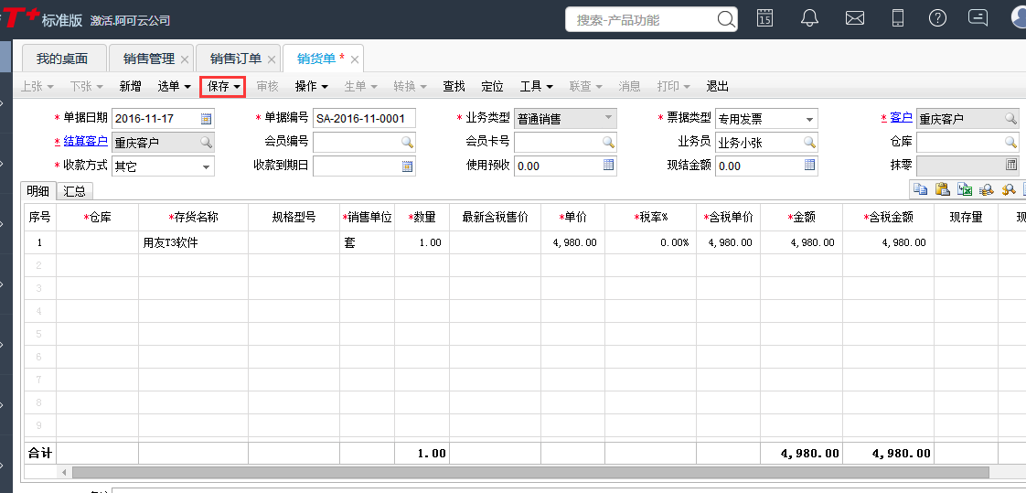This screenshot has width=1026, height=493.
Task: Open the 票据类型 dropdown
Action: (x=766, y=119)
